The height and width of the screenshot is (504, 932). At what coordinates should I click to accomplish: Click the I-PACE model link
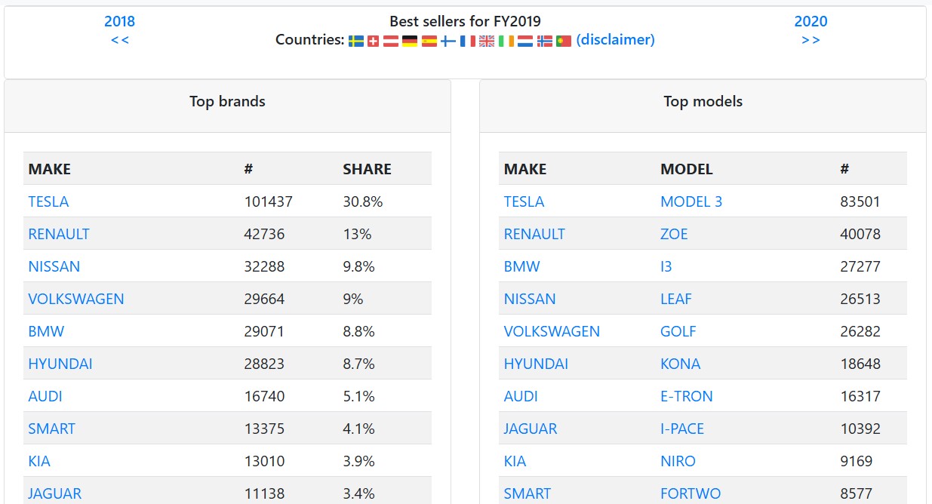tap(682, 429)
